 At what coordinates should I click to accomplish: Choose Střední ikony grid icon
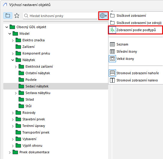(x=112, y=52)
